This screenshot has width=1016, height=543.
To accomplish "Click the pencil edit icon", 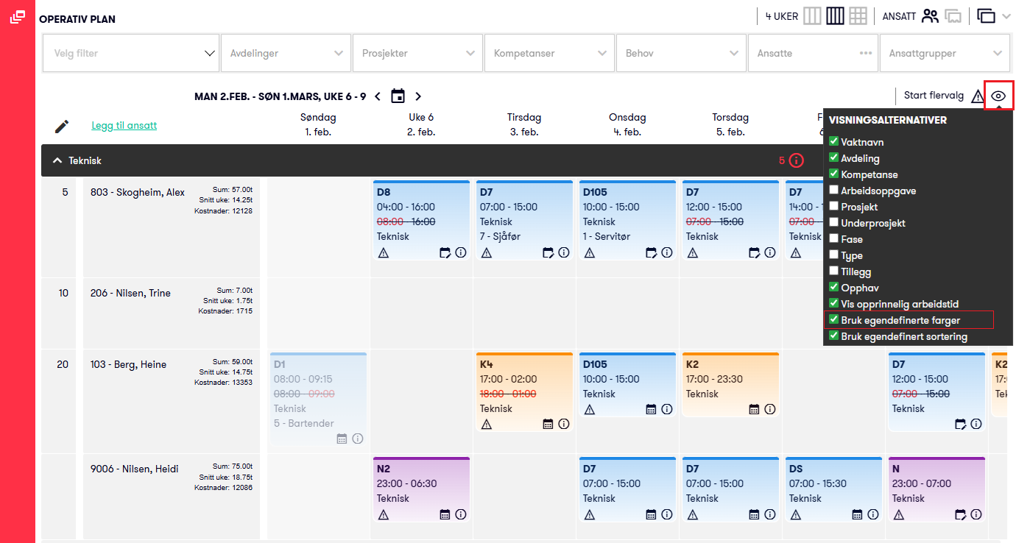I will click(x=62, y=126).
